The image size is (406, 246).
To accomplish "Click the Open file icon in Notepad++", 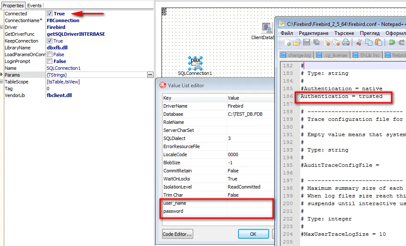I will tap(297, 43).
